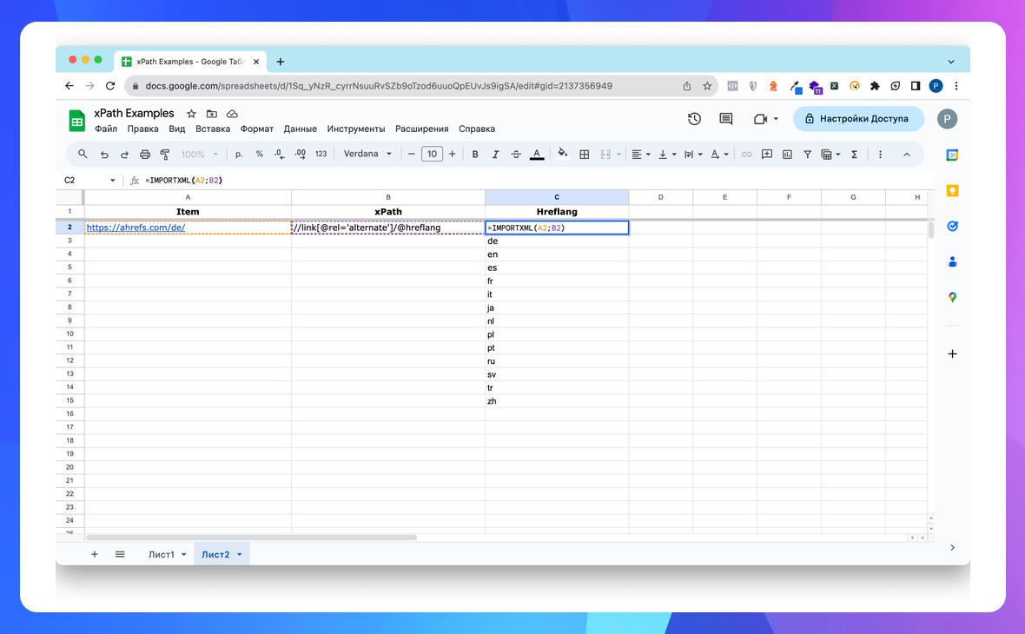
Task: Click the print icon in toolbar
Action: pos(145,155)
